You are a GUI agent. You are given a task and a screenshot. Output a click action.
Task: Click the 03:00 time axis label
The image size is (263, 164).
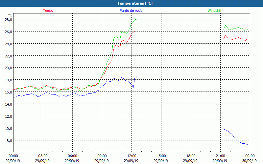coord(43,156)
